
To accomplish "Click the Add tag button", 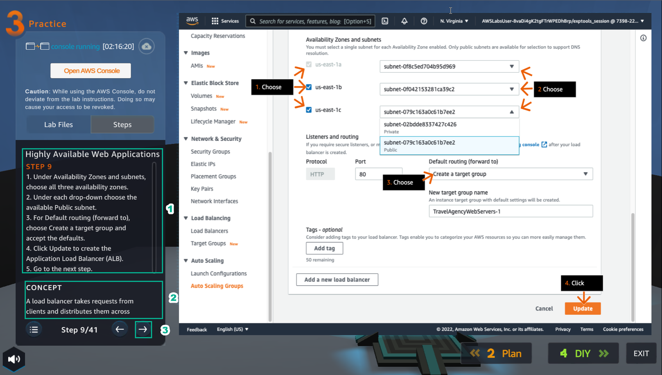I will coord(325,248).
